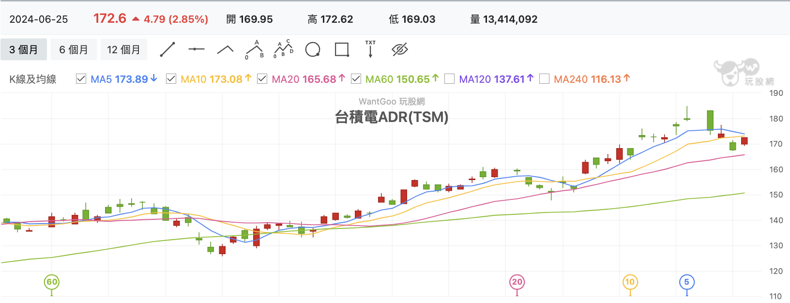Viewport: 790px width, 303px height.
Task: Click the high price 高 172.62
Action: 331,19
